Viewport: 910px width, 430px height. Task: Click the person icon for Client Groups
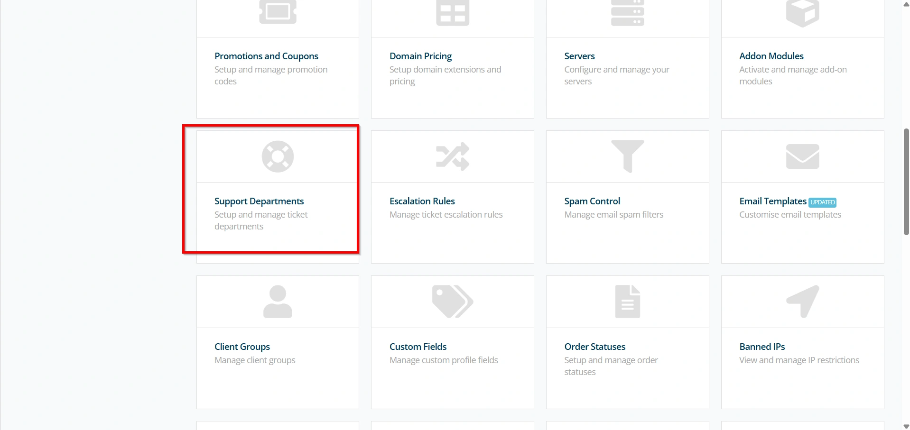point(278,302)
